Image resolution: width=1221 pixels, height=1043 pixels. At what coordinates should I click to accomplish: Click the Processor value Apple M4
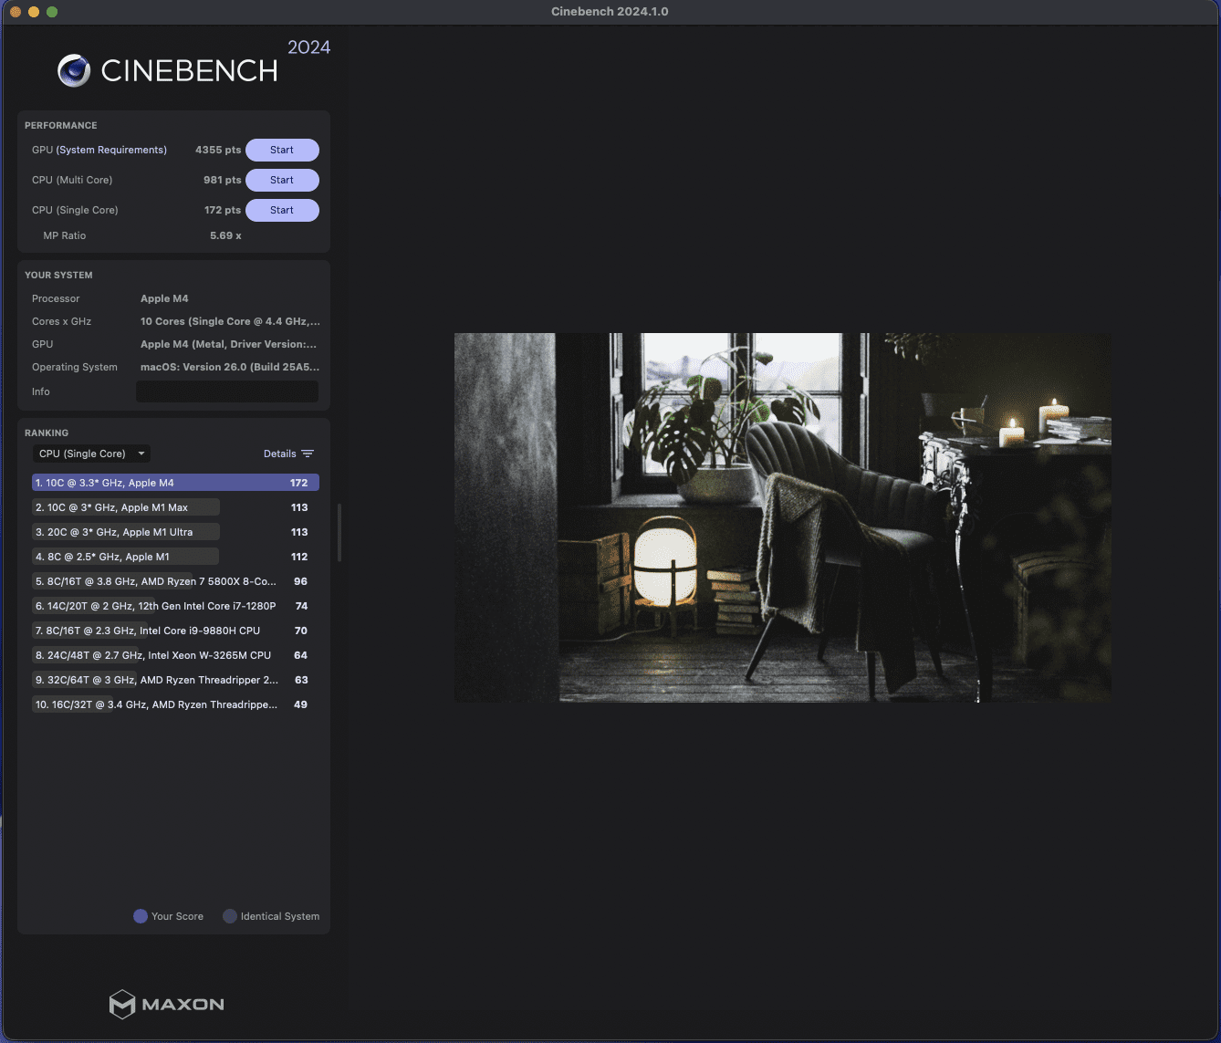click(164, 298)
